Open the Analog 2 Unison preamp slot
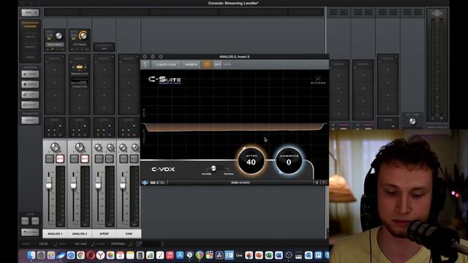Image resolution: width=468 pixels, height=263 pixels. 80,45
